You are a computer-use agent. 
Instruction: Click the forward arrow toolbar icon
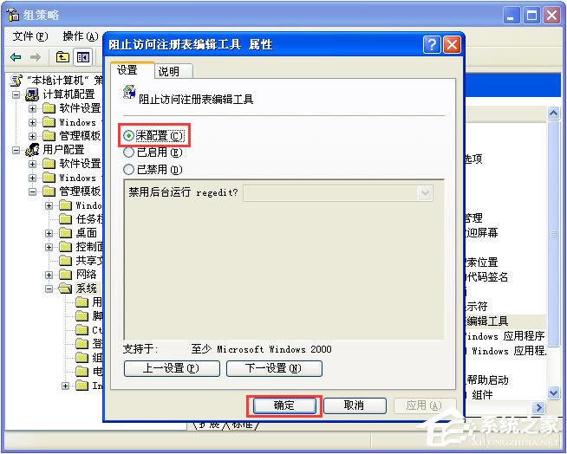coord(35,57)
